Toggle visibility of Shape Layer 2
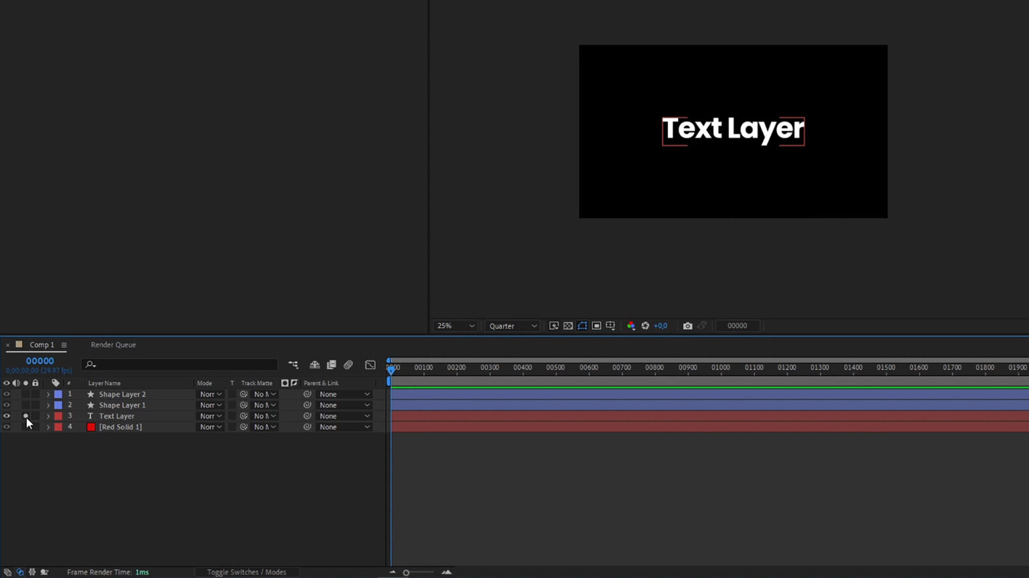1029x578 pixels. (7, 394)
